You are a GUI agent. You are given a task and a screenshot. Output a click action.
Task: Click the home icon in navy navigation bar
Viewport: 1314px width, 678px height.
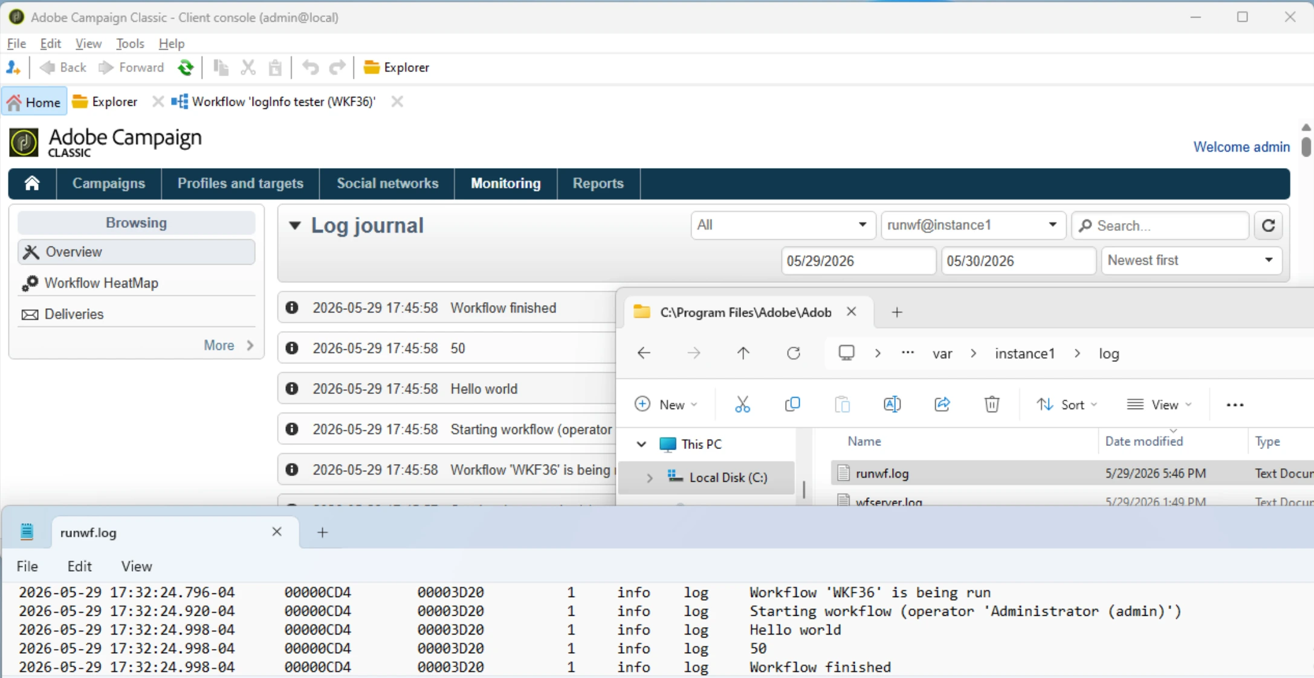(32, 184)
